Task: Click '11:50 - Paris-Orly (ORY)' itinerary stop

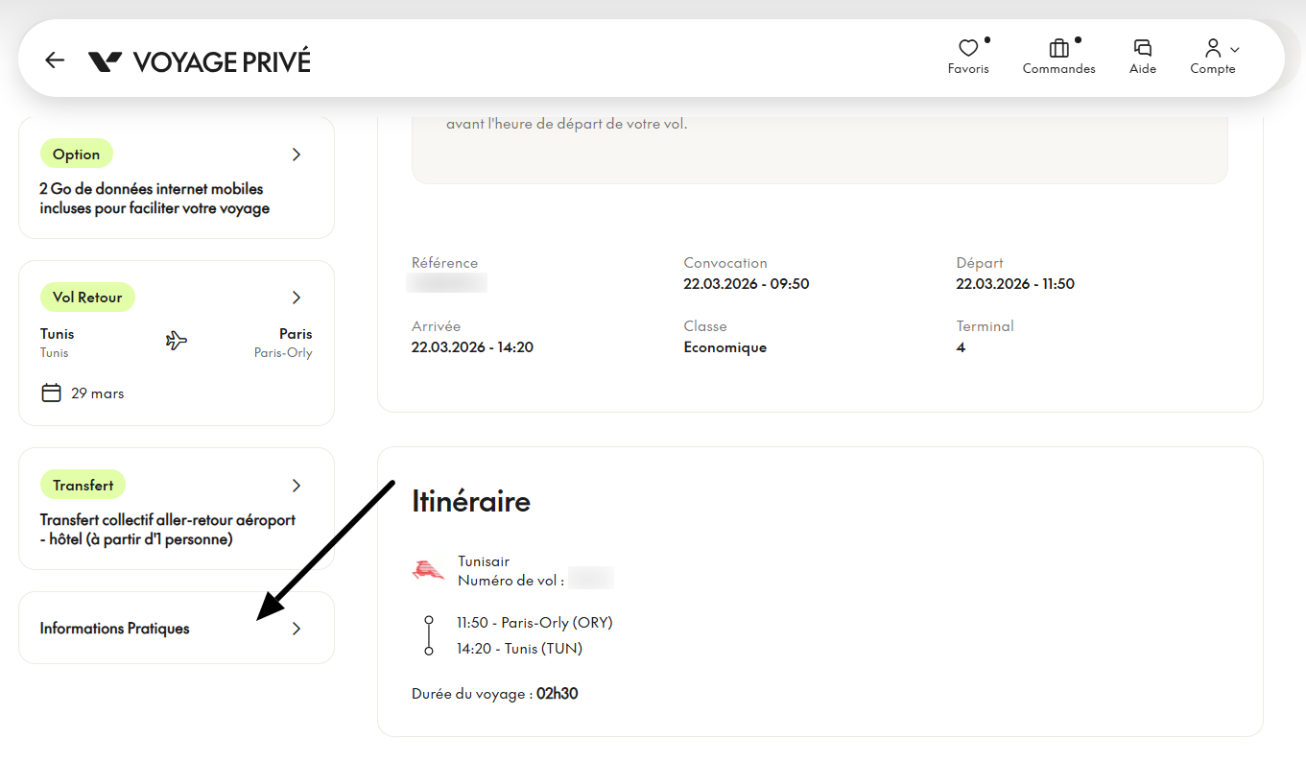Action: pyautogui.click(x=534, y=623)
